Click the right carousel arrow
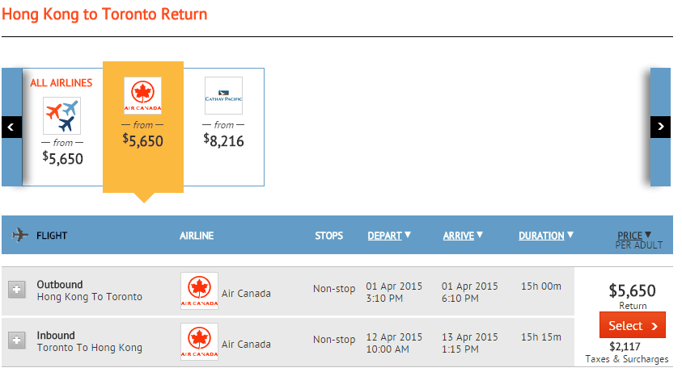 (660, 127)
